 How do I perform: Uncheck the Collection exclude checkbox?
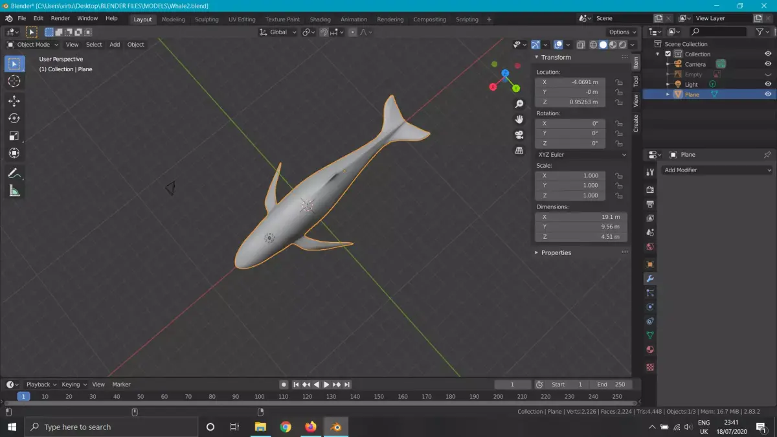tap(668, 54)
